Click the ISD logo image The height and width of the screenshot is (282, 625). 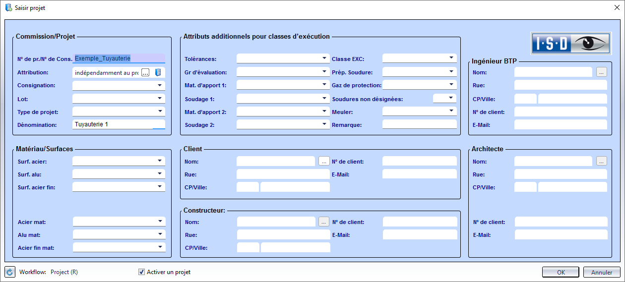570,43
